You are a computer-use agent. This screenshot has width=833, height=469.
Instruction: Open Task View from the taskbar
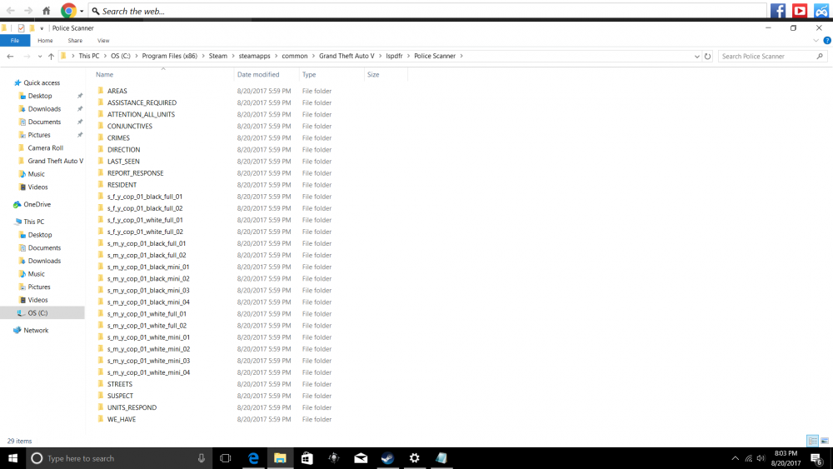(x=225, y=458)
